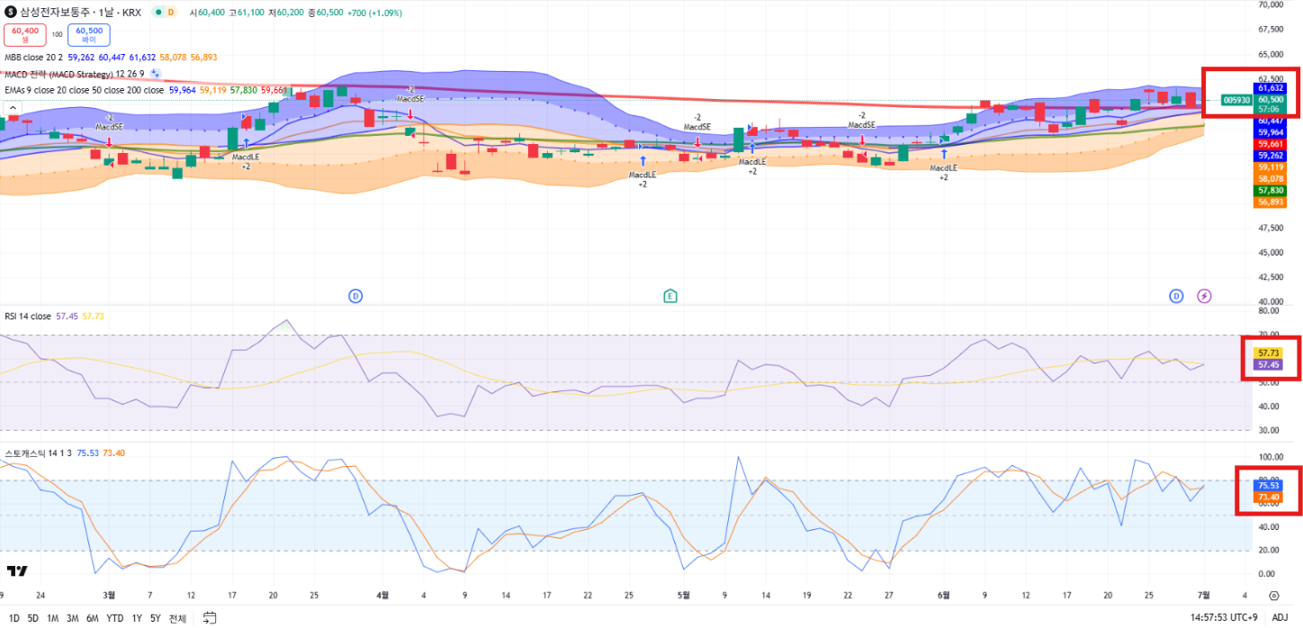1303x628 pixels.
Task: Click the 60,500 buy button
Action: tap(89, 34)
